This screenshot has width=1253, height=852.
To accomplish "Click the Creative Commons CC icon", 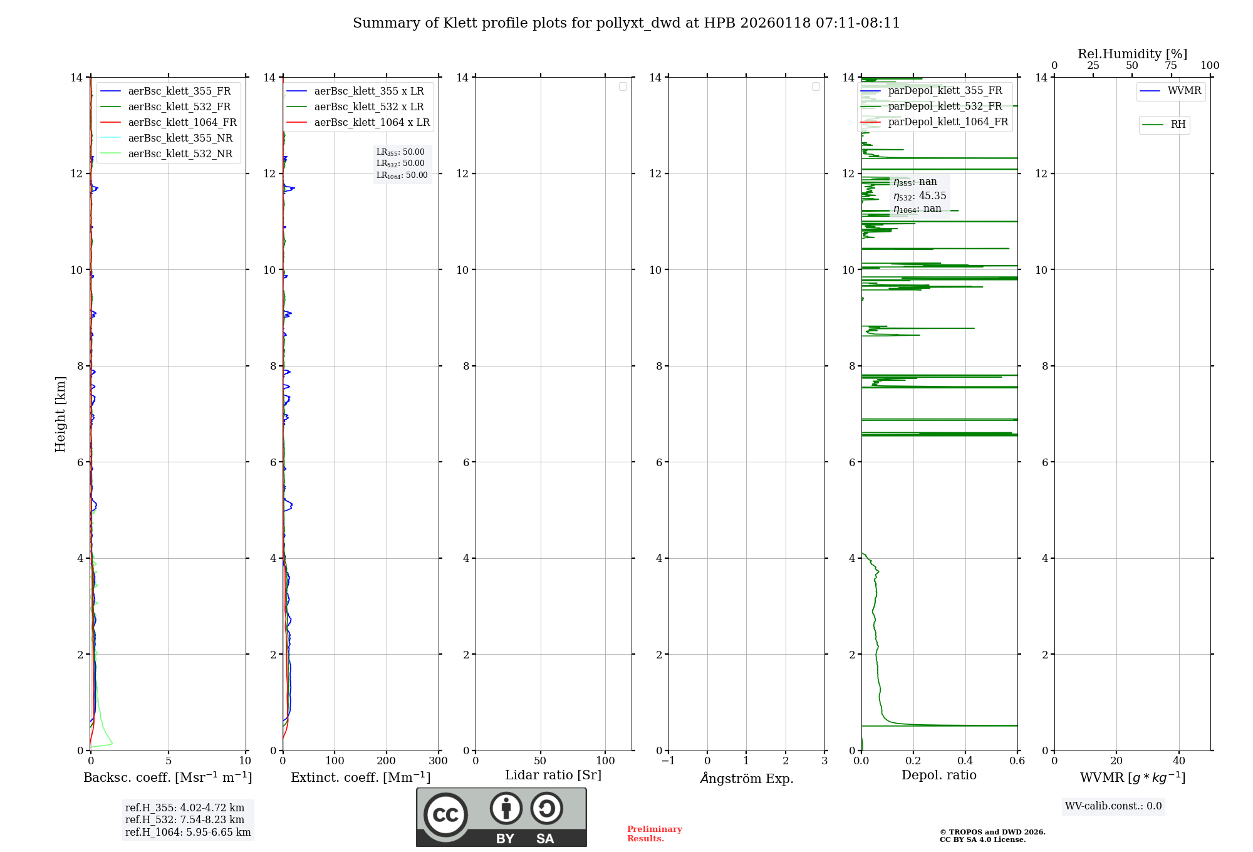I will [445, 814].
